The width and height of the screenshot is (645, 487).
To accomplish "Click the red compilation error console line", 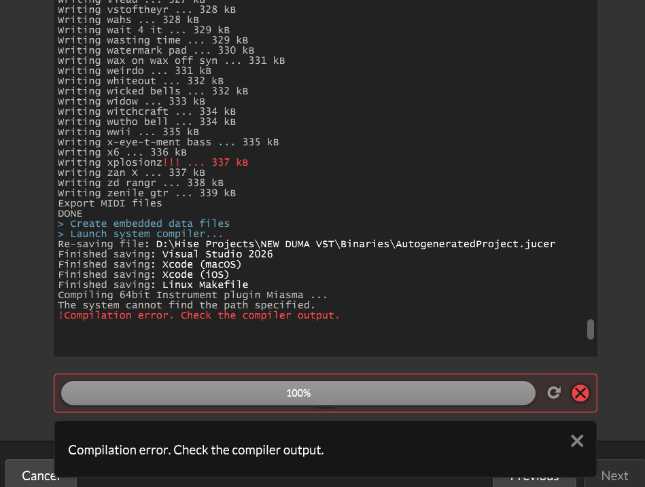I will click(x=198, y=315).
